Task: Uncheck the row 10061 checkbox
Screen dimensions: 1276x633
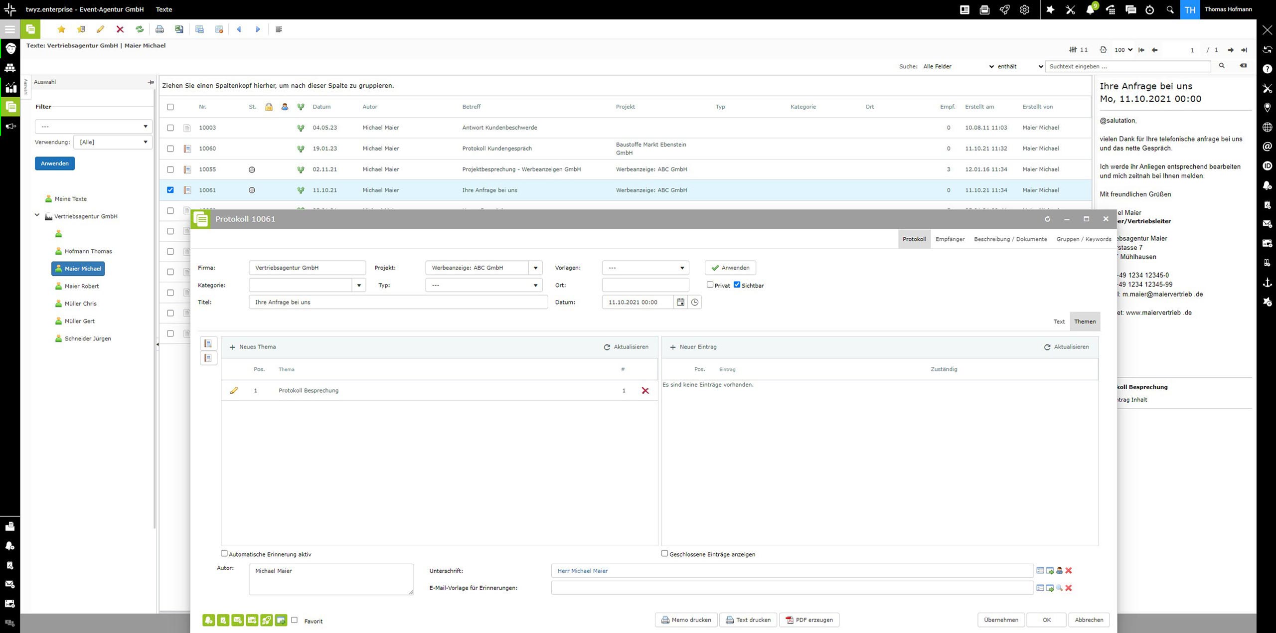Action: coord(170,190)
